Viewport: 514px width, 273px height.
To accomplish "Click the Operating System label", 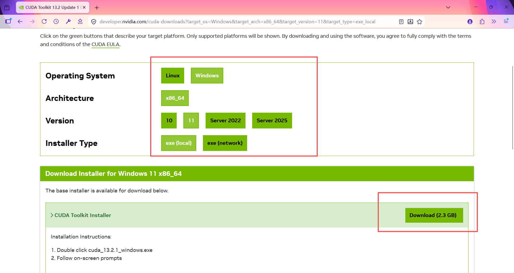I will coord(80,76).
